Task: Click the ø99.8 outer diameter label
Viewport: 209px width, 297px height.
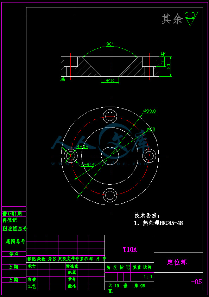Action: coord(150,111)
